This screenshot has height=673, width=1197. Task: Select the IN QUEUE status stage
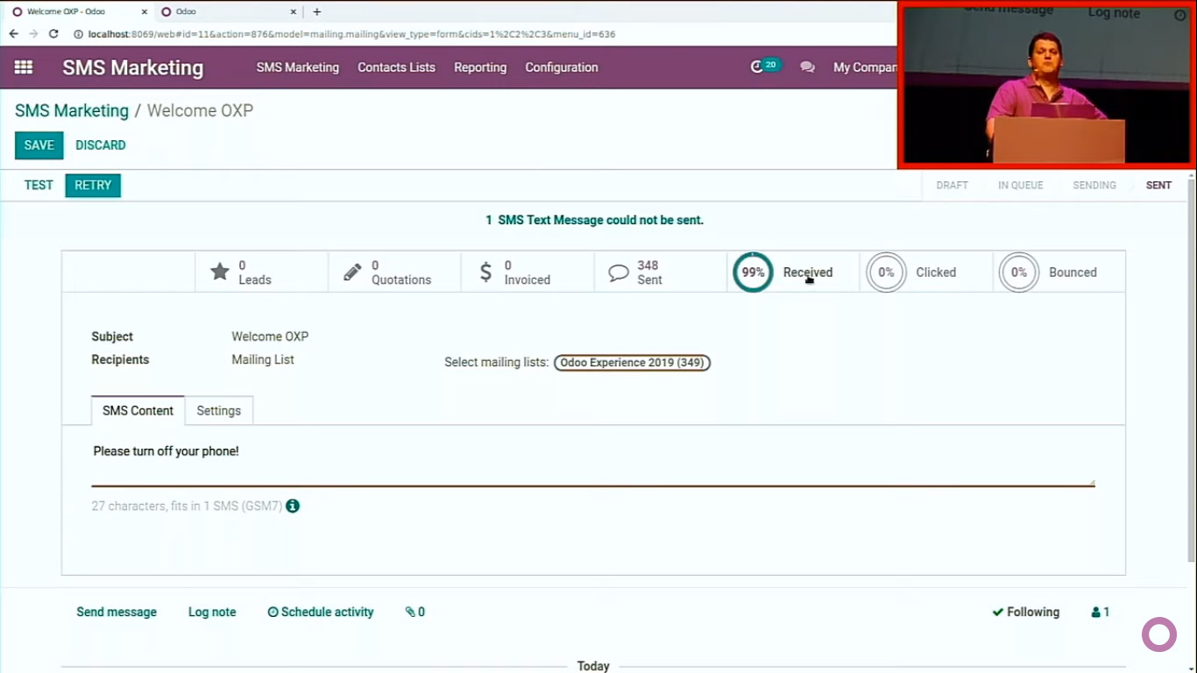point(1021,185)
